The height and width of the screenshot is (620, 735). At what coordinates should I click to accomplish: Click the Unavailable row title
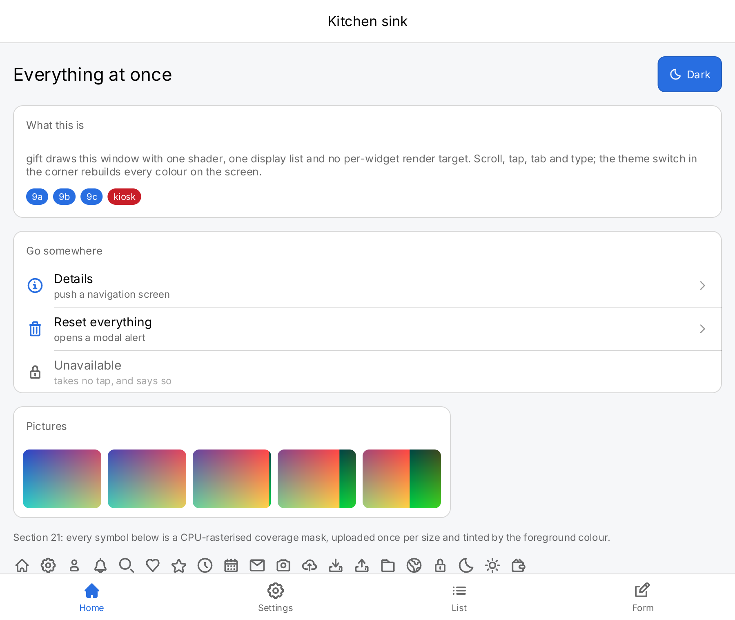[x=88, y=365]
